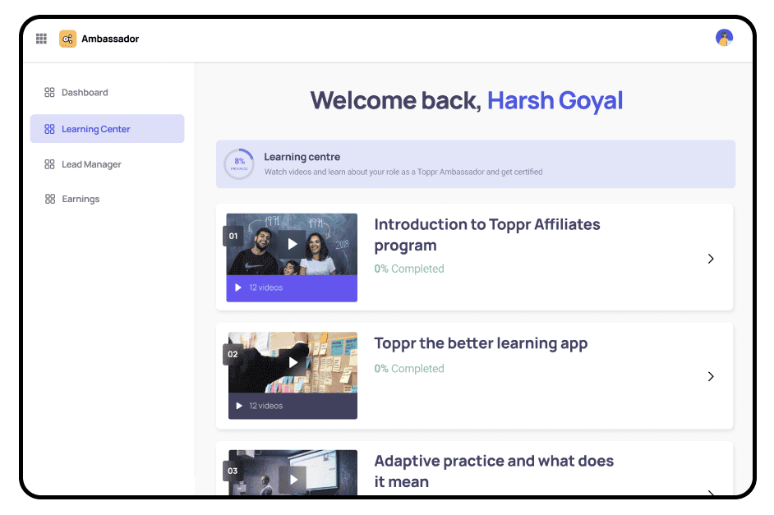Open the user profile avatar
The width and height of the screenshot is (774, 515).
(724, 38)
